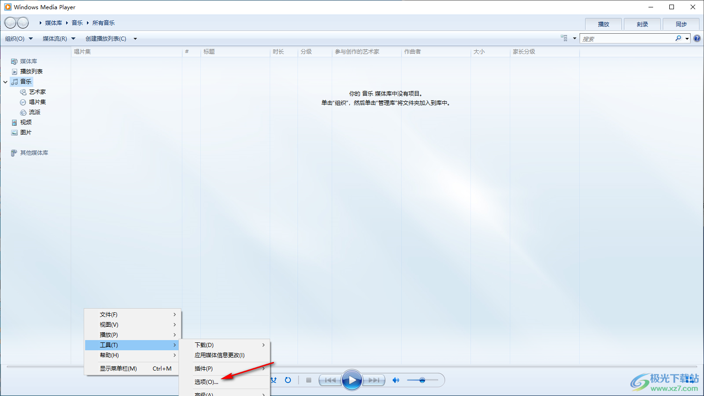This screenshot has width=704, height=396.
Task: Sort by 参与创作的艺术家 column header
Action: [367, 52]
